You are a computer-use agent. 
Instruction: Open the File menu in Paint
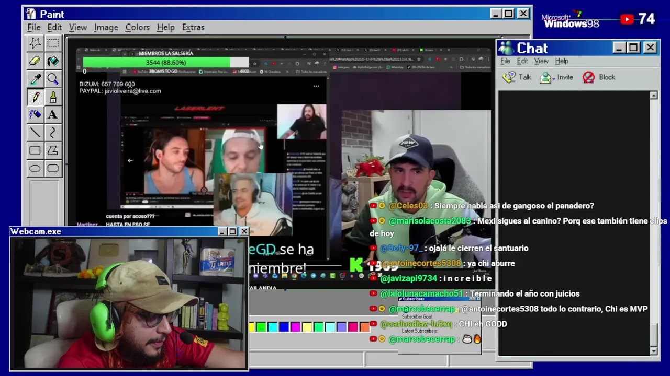point(34,27)
